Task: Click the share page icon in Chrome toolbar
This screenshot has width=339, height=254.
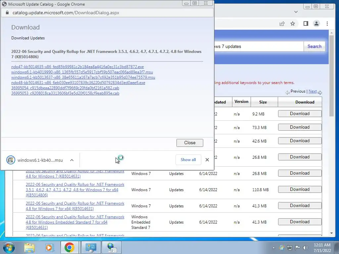Action: [x=282, y=23]
